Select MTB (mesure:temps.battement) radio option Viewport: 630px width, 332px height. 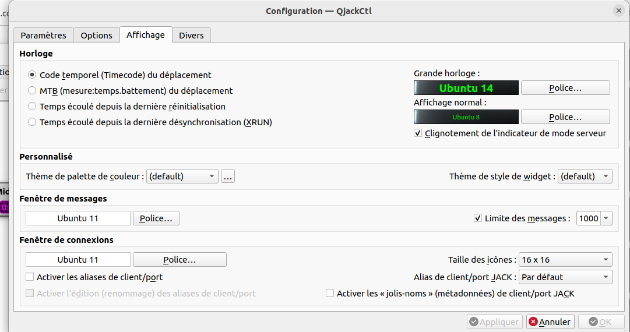pyautogui.click(x=32, y=91)
